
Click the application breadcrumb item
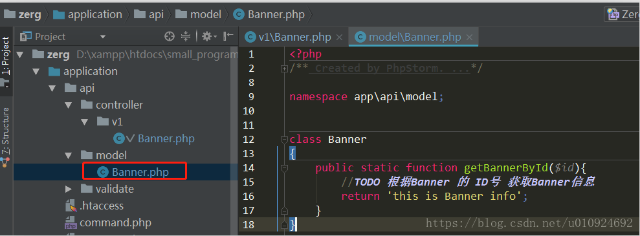[88, 15]
